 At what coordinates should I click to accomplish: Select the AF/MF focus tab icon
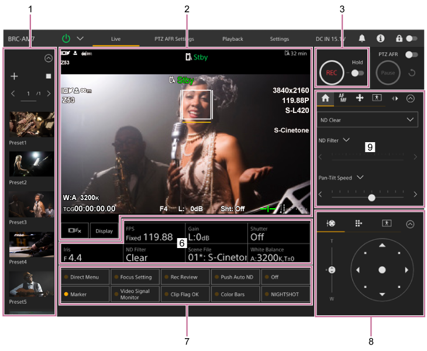342,98
